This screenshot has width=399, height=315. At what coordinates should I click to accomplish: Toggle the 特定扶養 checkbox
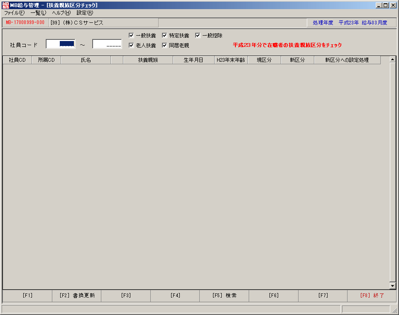[164, 36]
